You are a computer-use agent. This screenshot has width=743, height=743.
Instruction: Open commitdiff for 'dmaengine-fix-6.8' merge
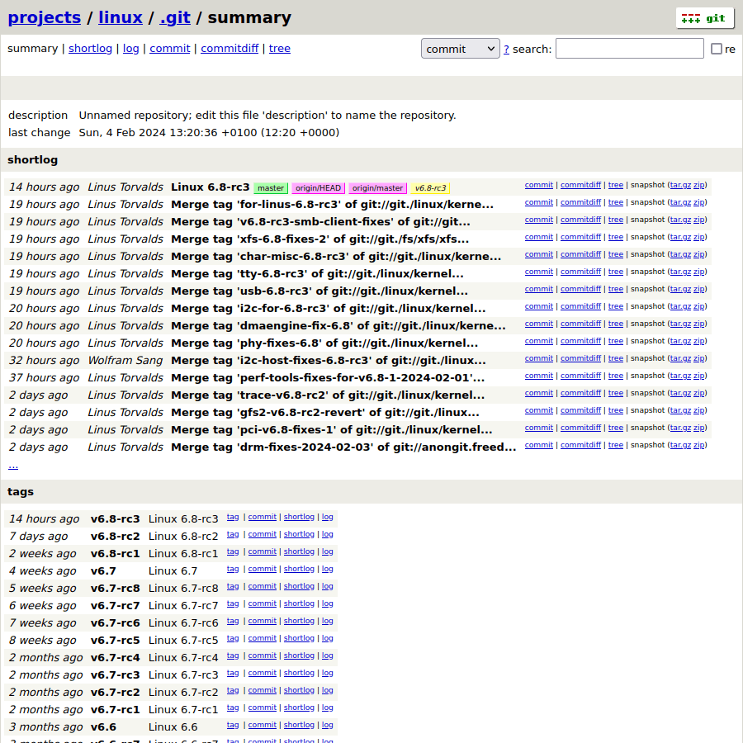coord(580,324)
